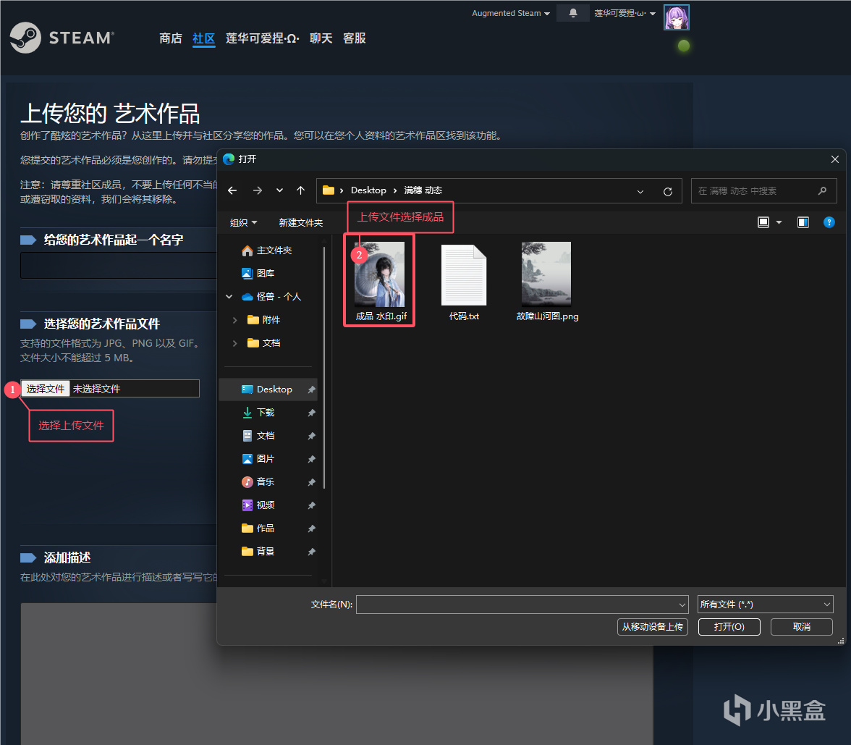
Task: Close the 打开 file dialog
Action: pos(835,159)
